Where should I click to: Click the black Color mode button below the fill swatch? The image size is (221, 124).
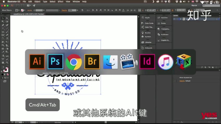[x=2, y=74]
